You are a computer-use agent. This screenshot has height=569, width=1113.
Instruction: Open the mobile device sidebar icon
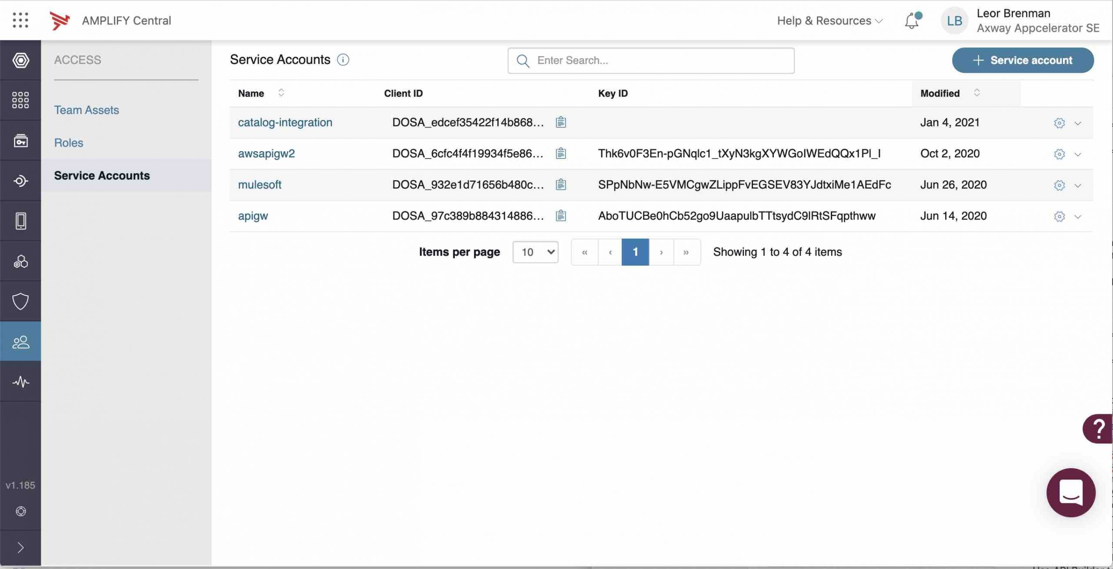tap(20, 221)
